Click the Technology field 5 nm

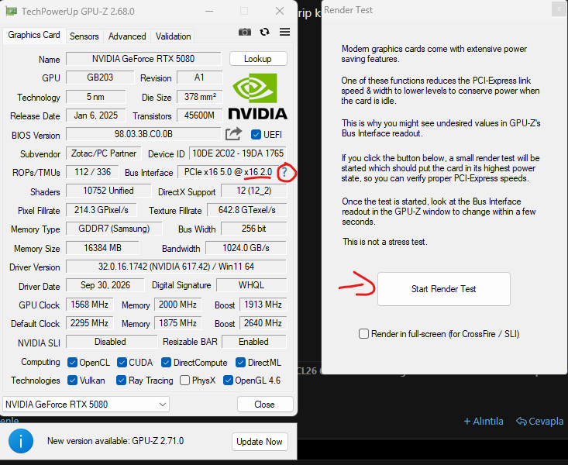(96, 97)
